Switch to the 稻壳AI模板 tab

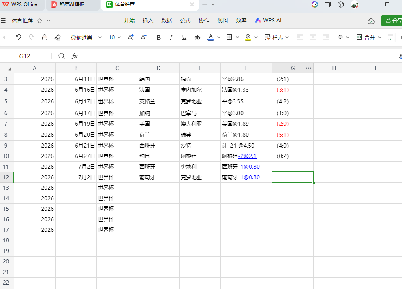(73, 4)
